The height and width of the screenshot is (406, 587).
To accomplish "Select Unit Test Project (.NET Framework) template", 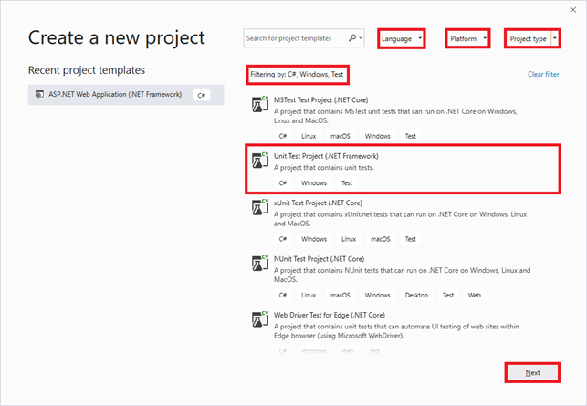I will (403, 169).
